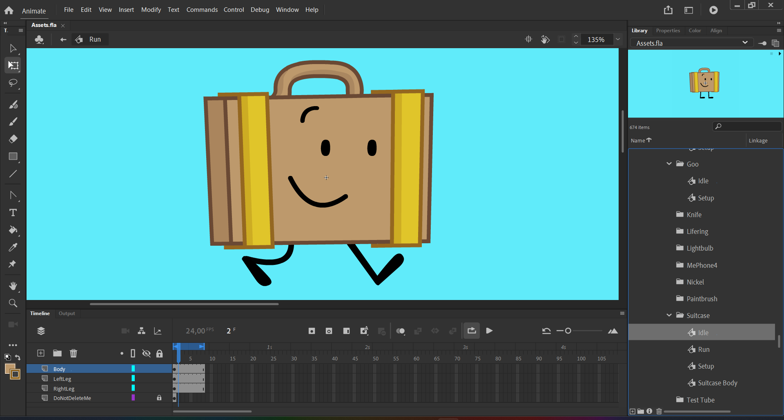784x420 pixels.
Task: Select the Asset Warp pin tool
Action: coord(13,264)
